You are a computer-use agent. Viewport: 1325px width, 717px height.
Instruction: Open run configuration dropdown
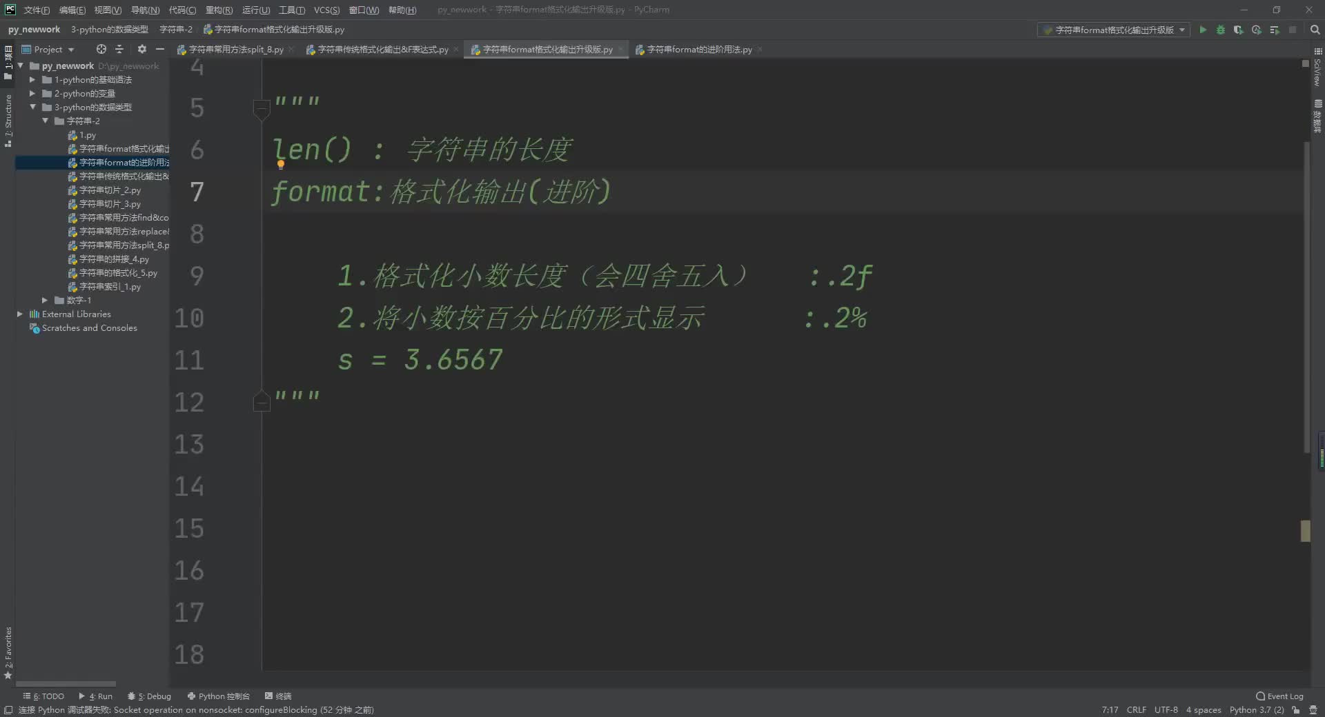click(x=1114, y=30)
